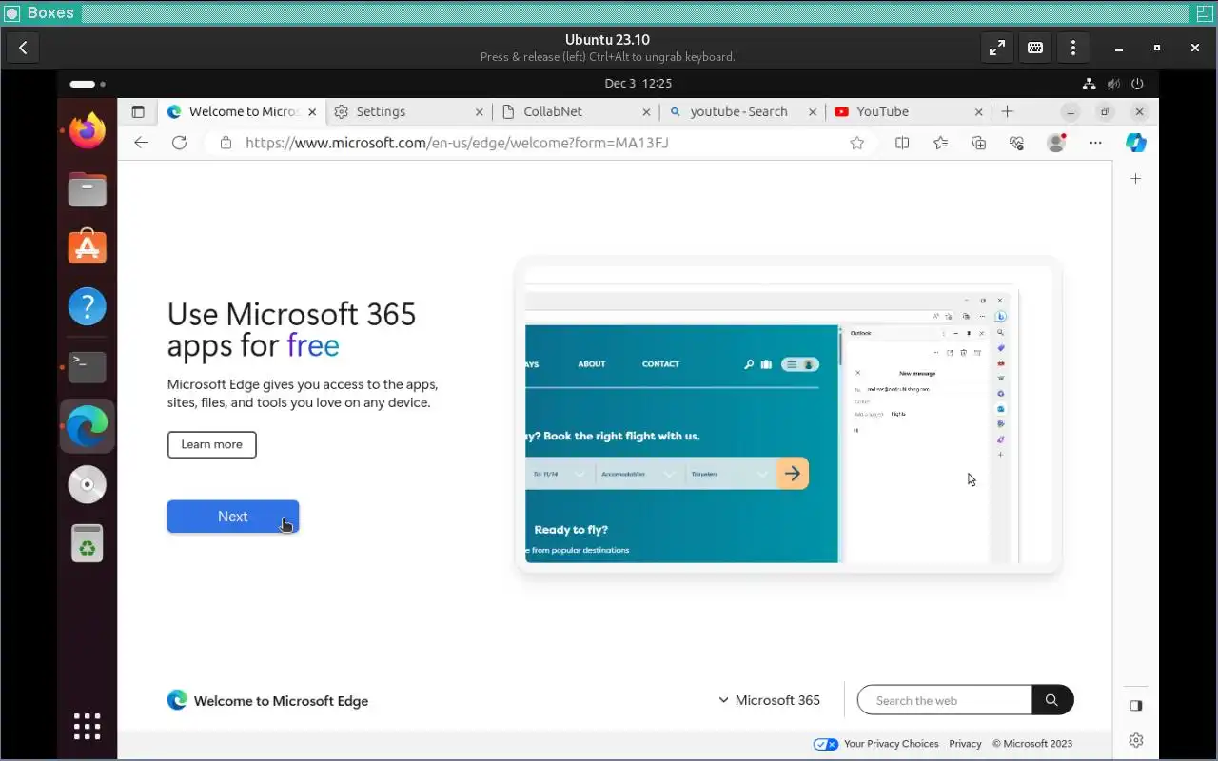Viewport: 1218px width, 761px height.
Task: Open a new tab with plus
Action: pyautogui.click(x=1008, y=111)
